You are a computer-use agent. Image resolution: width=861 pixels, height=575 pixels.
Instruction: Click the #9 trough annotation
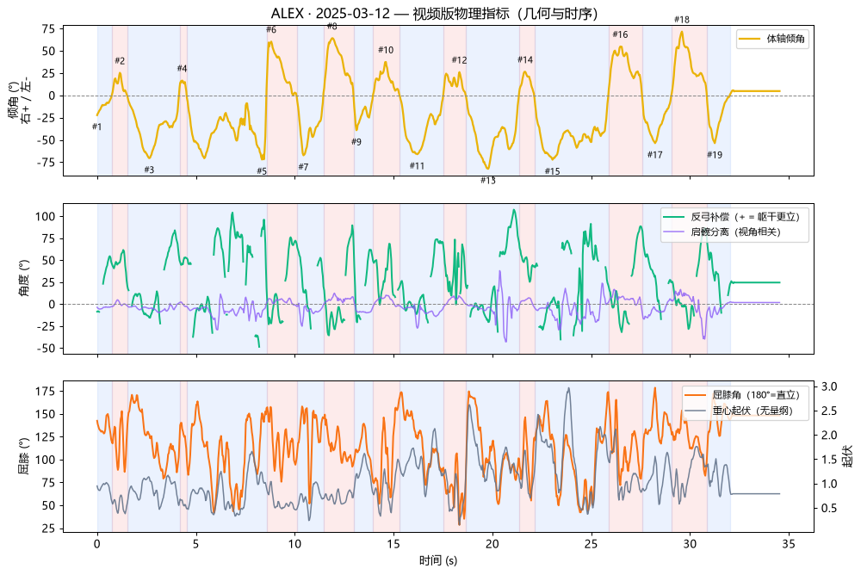[356, 142]
